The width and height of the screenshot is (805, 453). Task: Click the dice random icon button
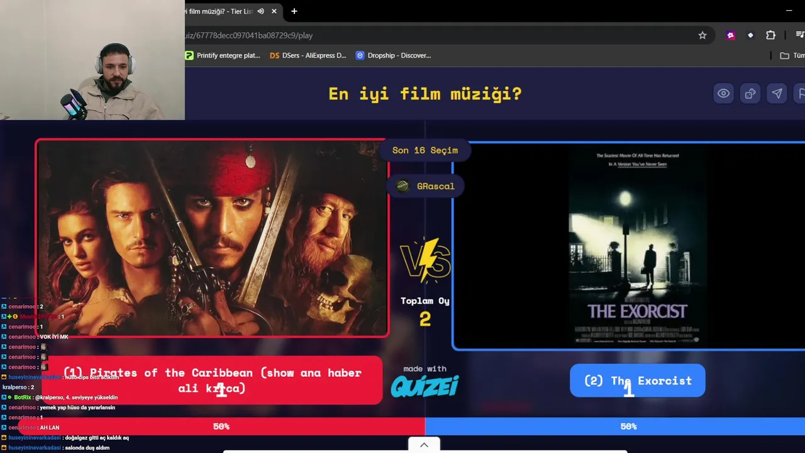(750, 94)
